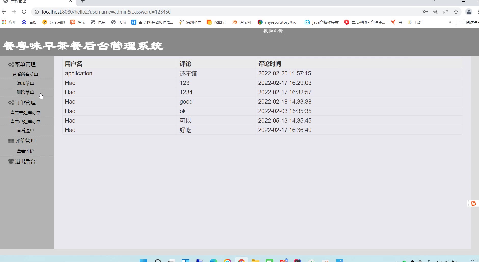Select timestamp 2022-02-03 15:35:35

click(285, 111)
